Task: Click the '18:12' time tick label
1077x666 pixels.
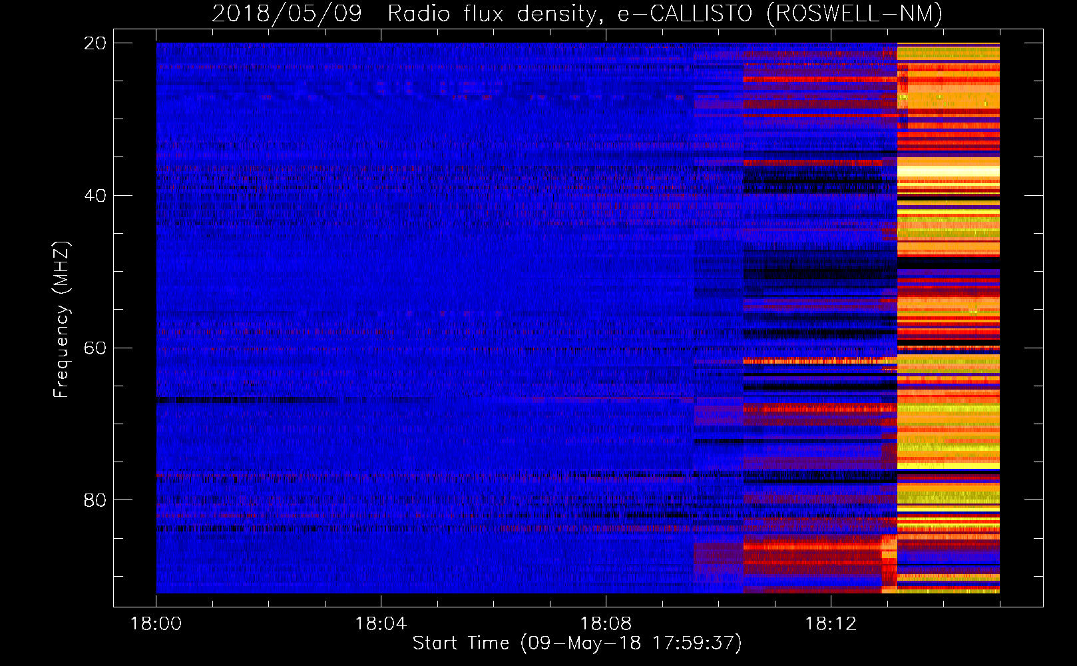Action: (831, 624)
